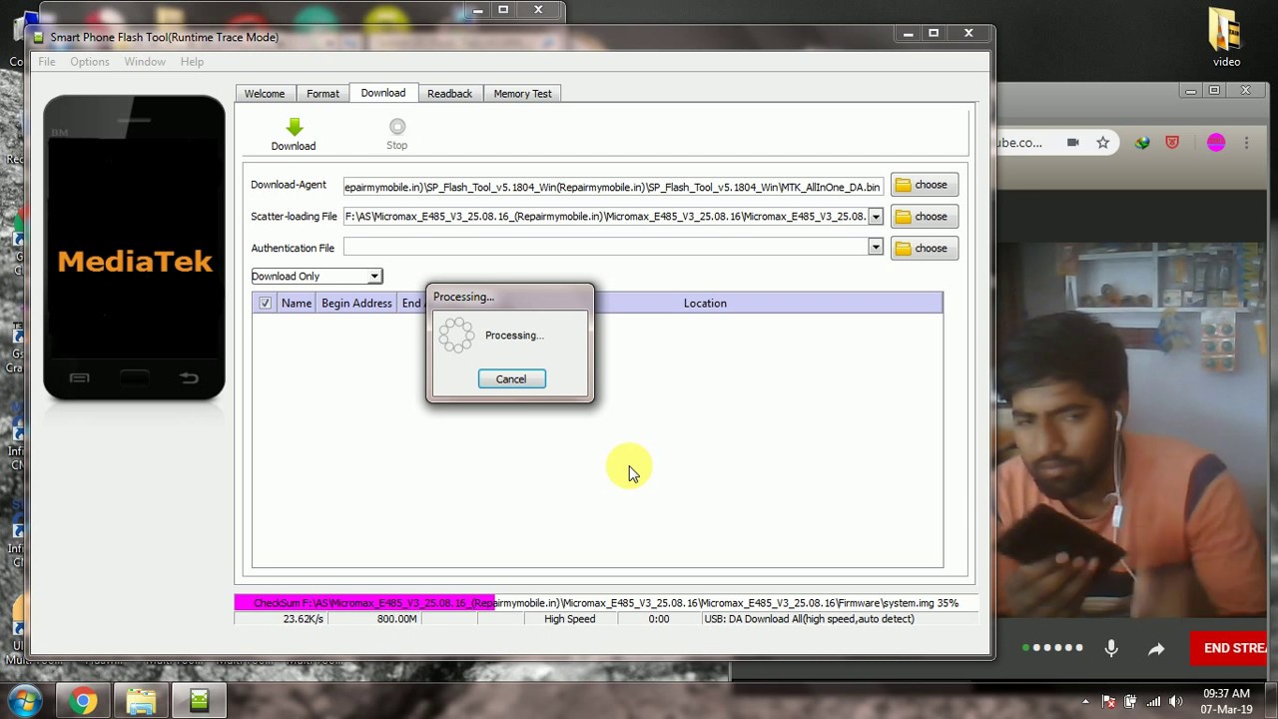This screenshot has width=1278, height=719.
Task: Choose a Download-Agent file via its folder button
Action: (924, 185)
